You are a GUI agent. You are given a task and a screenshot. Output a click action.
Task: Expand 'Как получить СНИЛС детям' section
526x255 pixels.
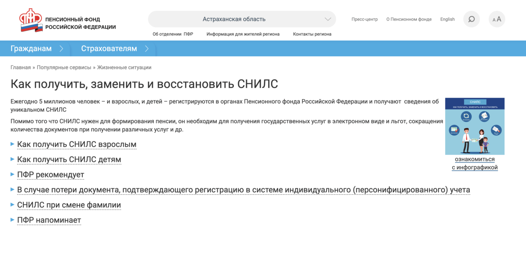click(x=69, y=160)
